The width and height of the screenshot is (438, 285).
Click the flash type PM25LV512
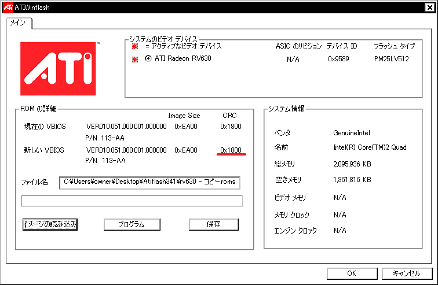[x=392, y=59]
